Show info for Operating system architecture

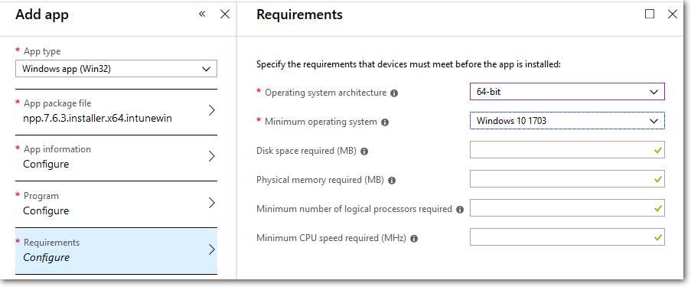tap(394, 93)
